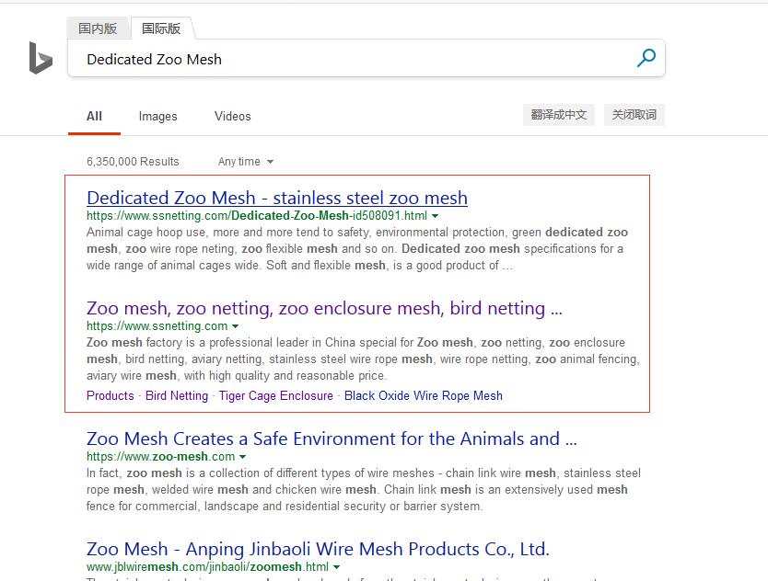The image size is (768, 581).
Task: Click the 翻译成中文 translate button
Action: [x=558, y=115]
